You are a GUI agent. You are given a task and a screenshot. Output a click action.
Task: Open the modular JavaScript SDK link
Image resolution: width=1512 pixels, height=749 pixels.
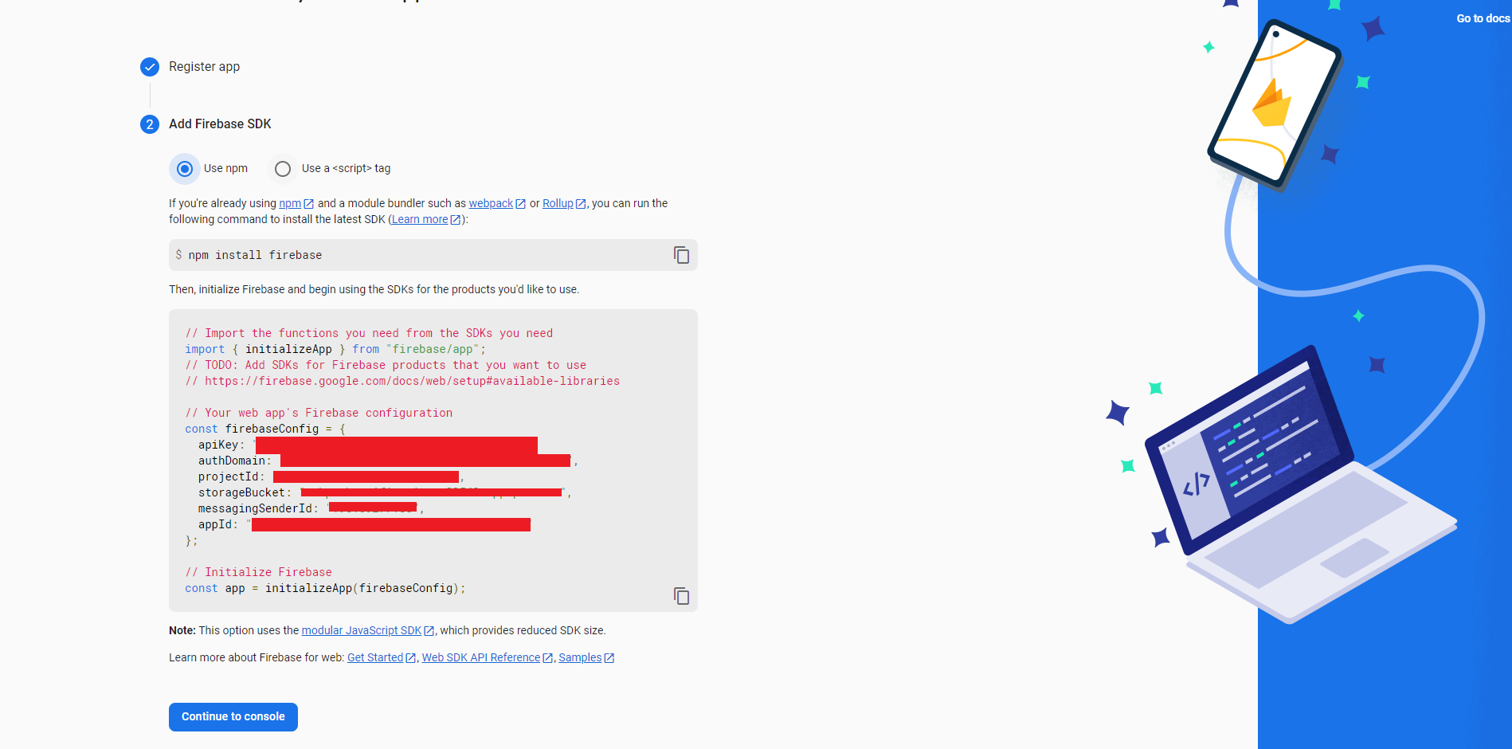[367, 630]
